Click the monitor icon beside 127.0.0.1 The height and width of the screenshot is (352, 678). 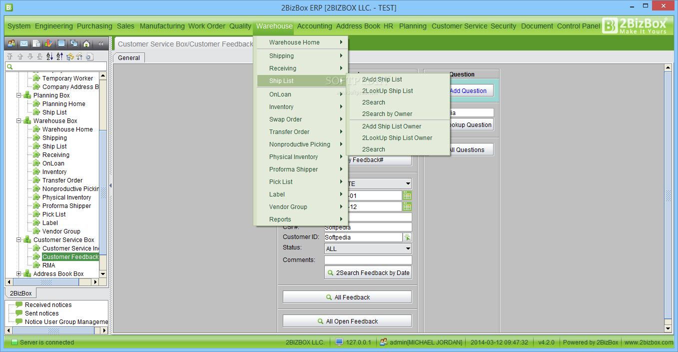click(339, 342)
